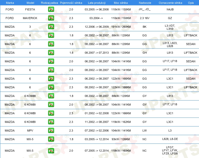Click the Opis column header
Screen dimensions: 199x158
click(191, 3)
